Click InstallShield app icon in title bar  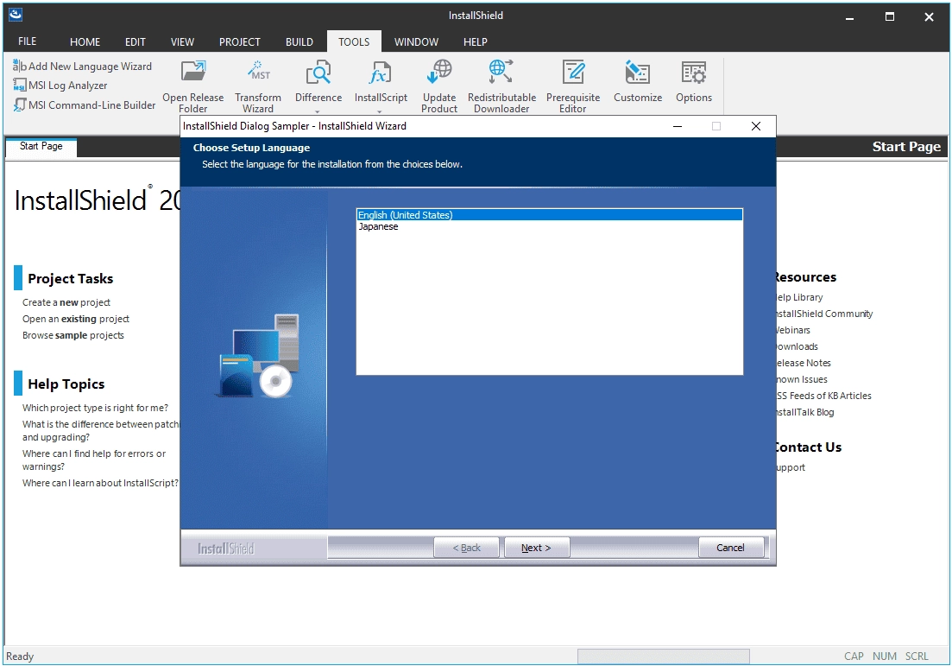point(16,16)
